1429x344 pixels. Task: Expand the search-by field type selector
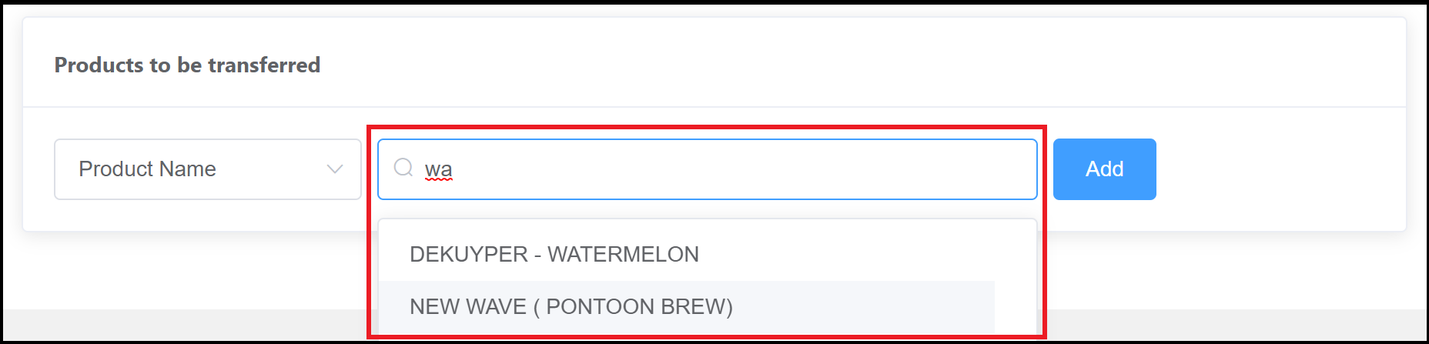pyautogui.click(x=207, y=169)
